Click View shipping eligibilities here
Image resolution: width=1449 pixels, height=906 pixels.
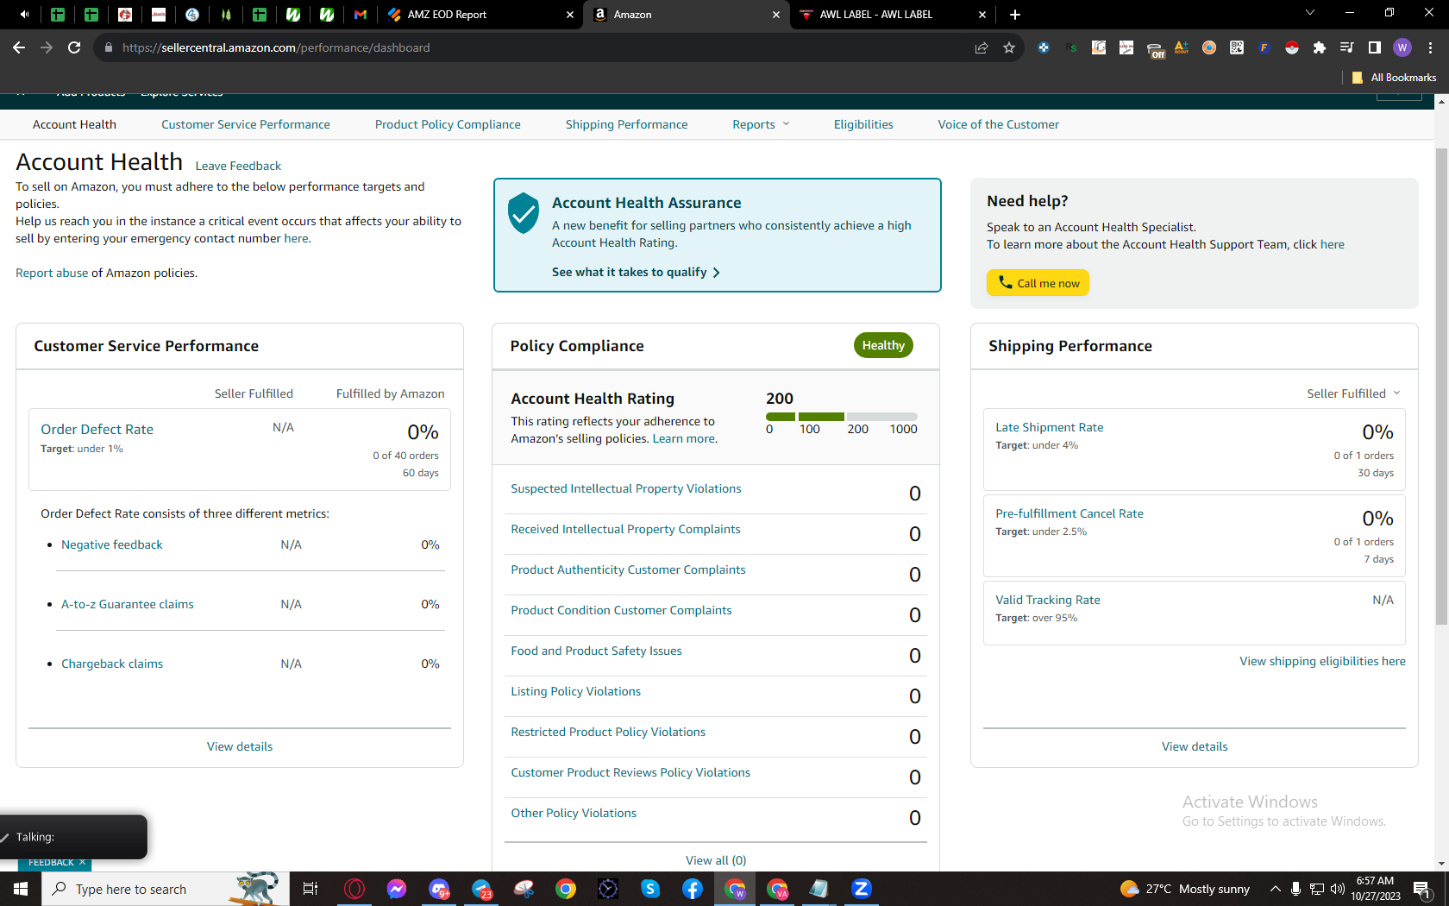[x=1322, y=661]
